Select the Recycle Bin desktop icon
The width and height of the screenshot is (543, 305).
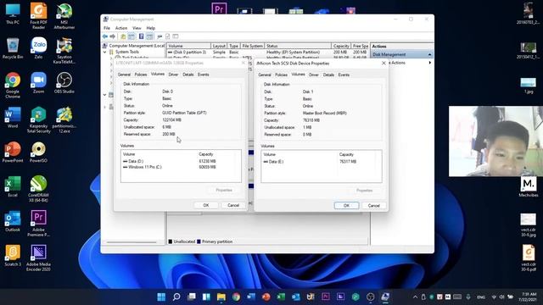pos(13,48)
